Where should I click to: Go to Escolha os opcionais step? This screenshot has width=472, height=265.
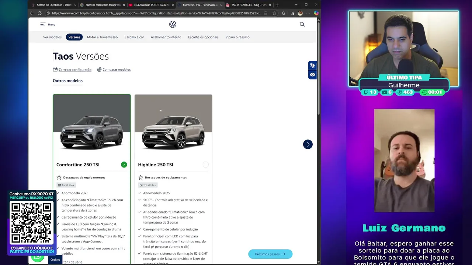tap(203, 37)
